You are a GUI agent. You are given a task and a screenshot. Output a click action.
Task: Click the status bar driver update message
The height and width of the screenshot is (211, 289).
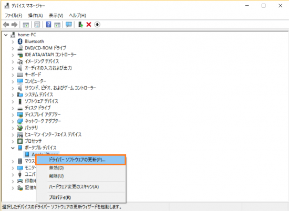coord(62,207)
